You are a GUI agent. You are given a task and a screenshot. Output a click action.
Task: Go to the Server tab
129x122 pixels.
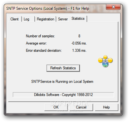click(63, 19)
